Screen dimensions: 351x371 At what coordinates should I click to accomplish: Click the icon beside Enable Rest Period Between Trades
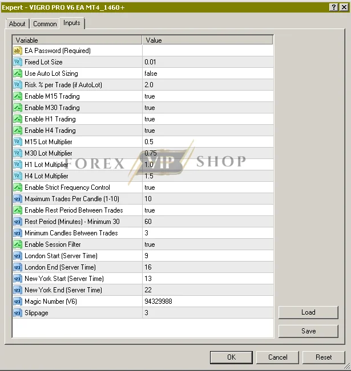pos(18,210)
